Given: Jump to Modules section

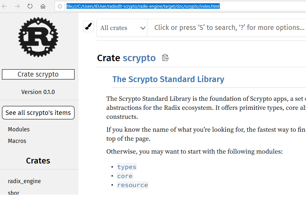Looking at the screenshot, I should coord(19,129).
